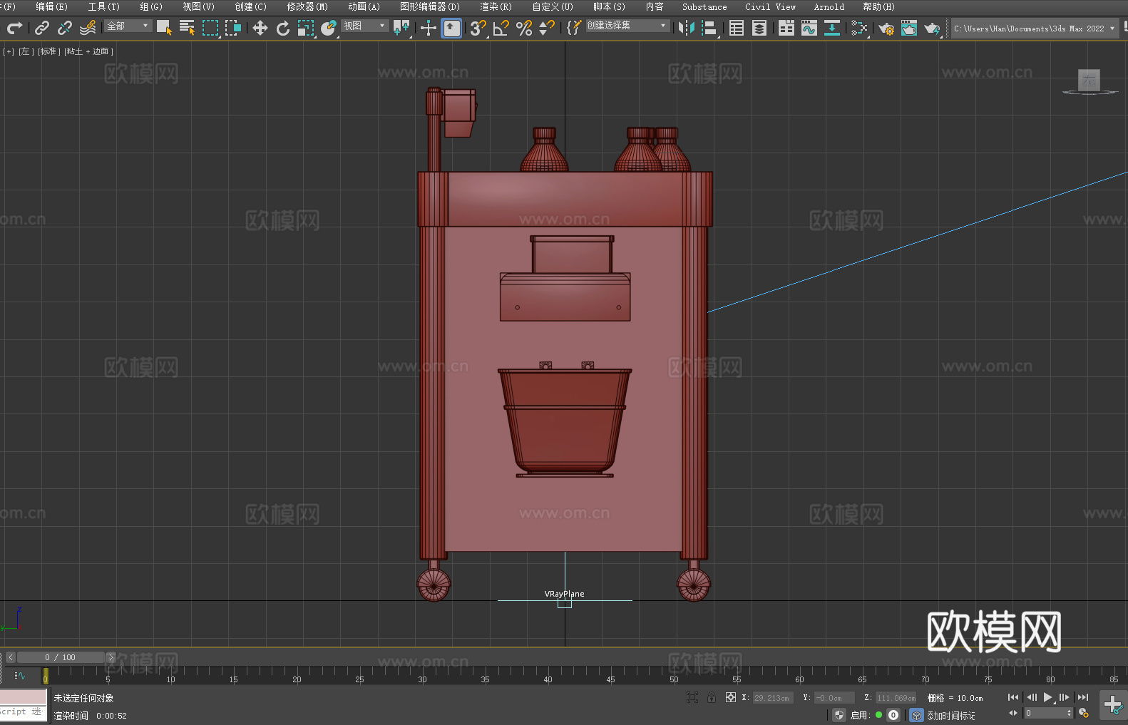
Task: Click the Mirror tool icon
Action: [687, 28]
